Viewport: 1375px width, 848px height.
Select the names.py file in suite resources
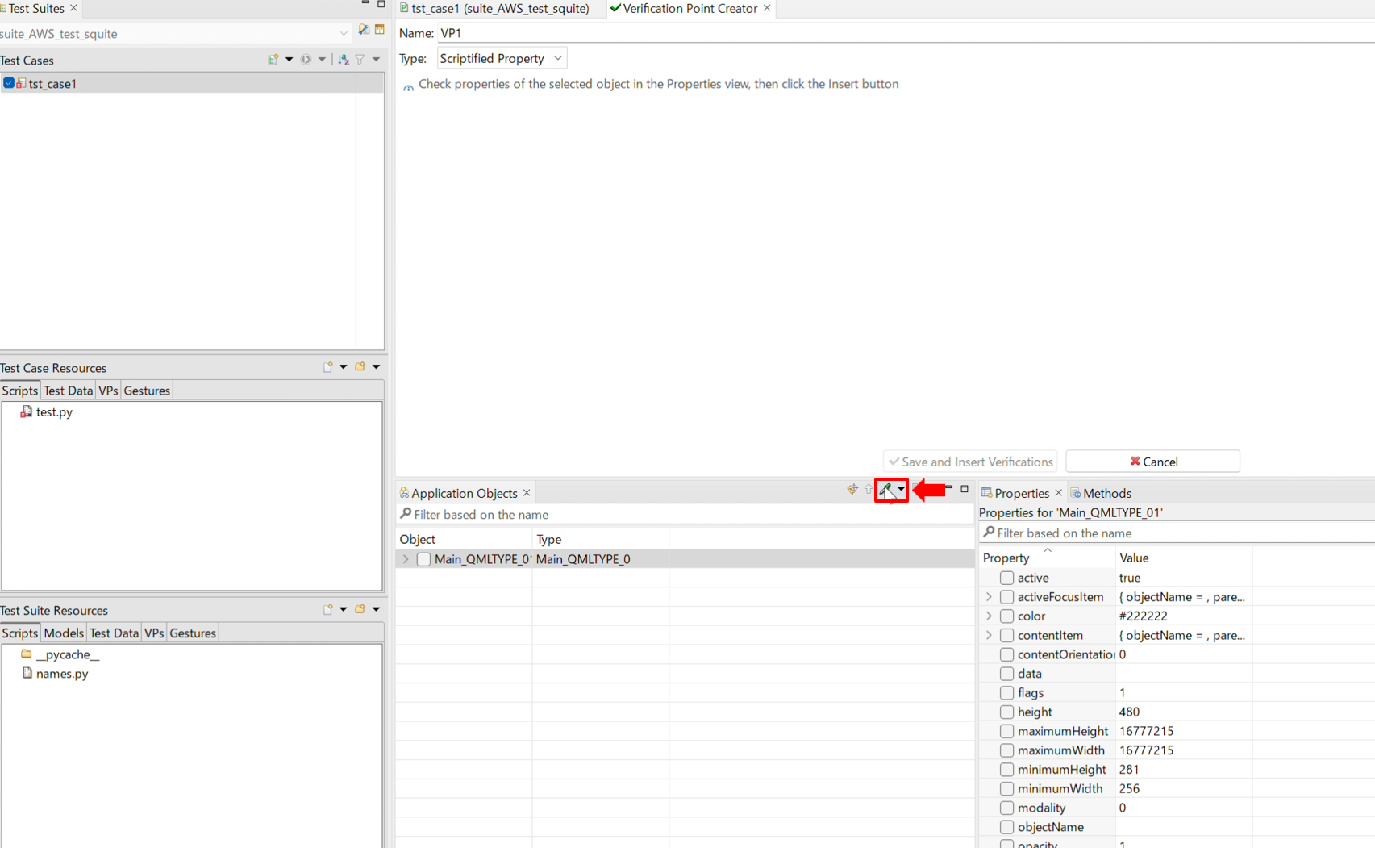(62, 674)
